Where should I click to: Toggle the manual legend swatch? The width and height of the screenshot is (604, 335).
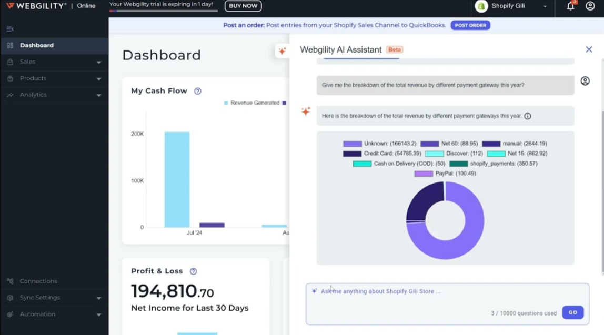click(491, 144)
